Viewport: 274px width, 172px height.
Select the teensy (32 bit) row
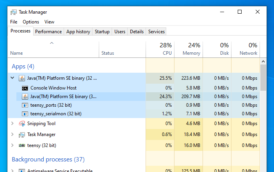coord(133,145)
